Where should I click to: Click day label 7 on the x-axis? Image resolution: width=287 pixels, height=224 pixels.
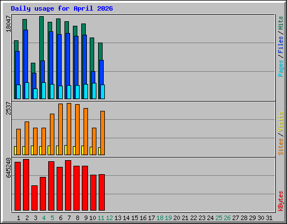(69, 218)
